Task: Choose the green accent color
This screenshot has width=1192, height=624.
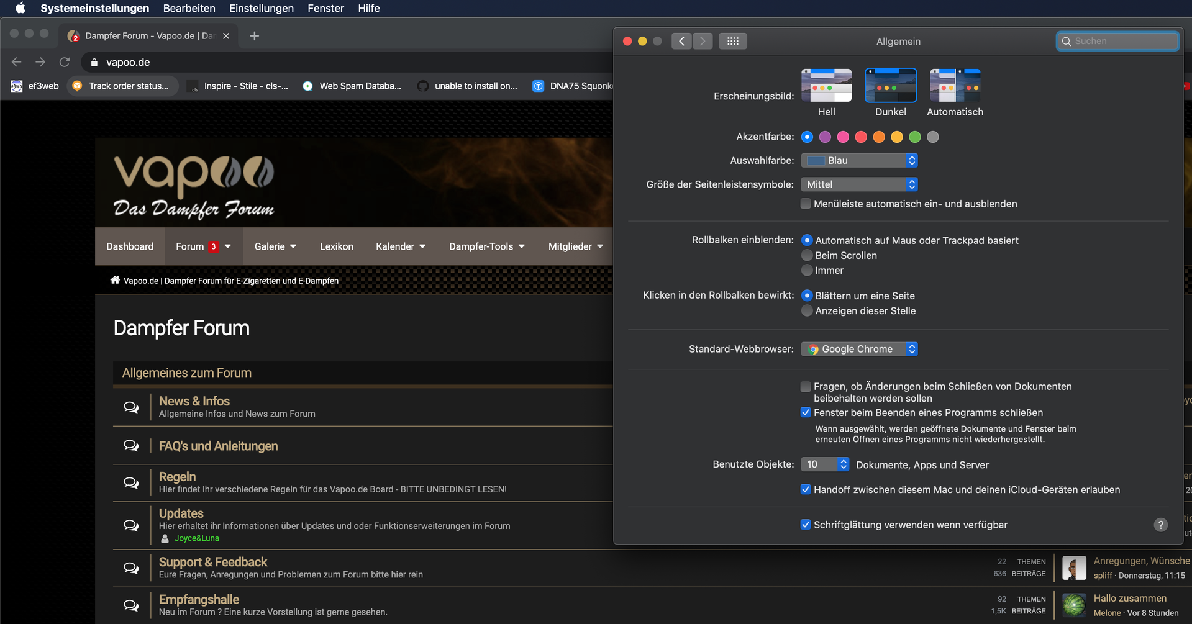Action: tap(914, 137)
